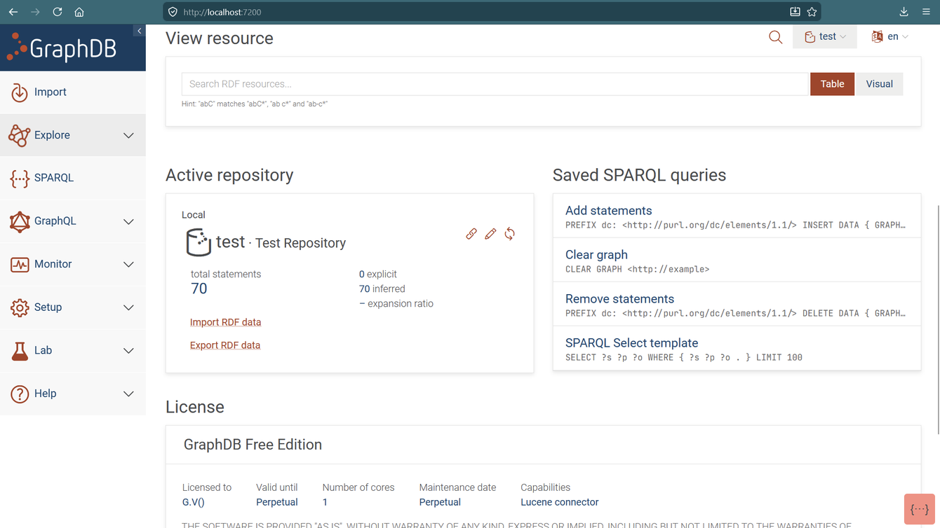This screenshot has height=528, width=940.
Task: Click the Explore graph icon
Action: 20,135
